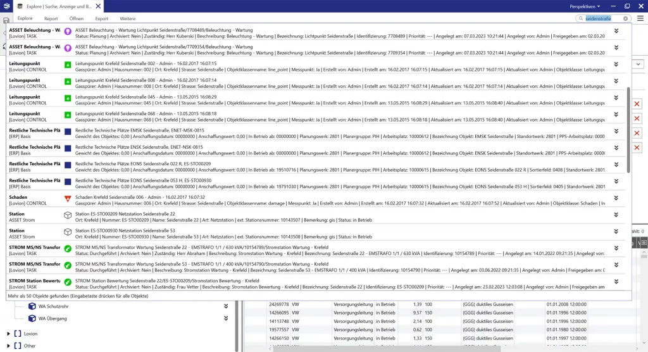Expand the WA Übergang double-chevron
The width and height of the screenshot is (648, 352).
[226, 318]
